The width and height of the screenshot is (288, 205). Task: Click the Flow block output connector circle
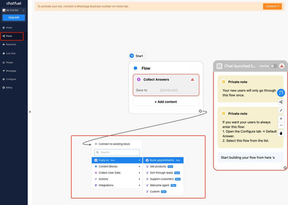click(200, 111)
